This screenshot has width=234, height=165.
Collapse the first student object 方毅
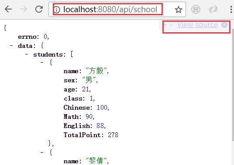pos(42,62)
